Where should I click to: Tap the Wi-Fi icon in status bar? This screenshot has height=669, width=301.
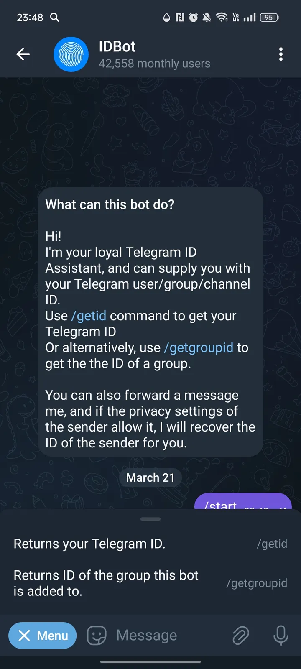(222, 17)
